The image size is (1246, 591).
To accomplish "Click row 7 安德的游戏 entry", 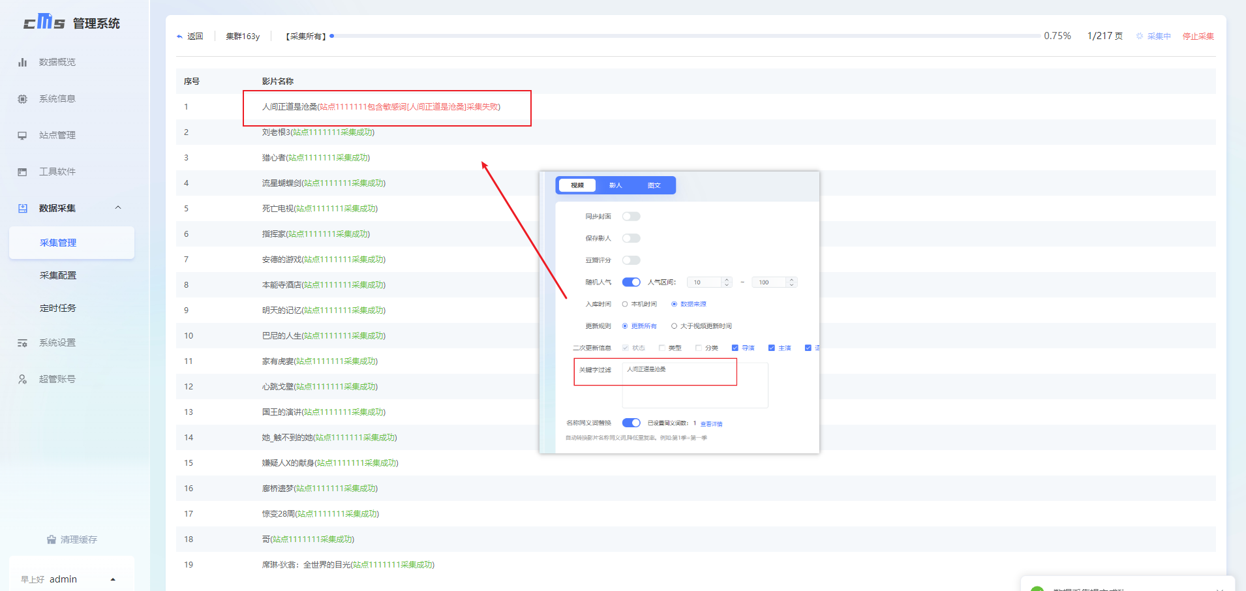I will point(324,259).
